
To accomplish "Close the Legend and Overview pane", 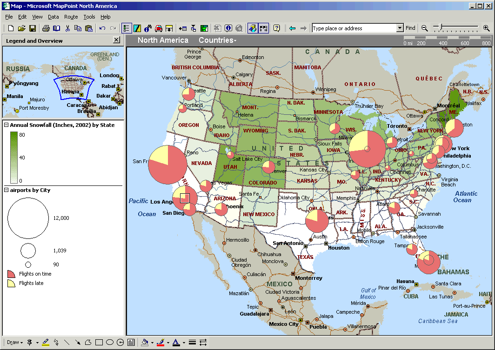I will click(116, 40).
